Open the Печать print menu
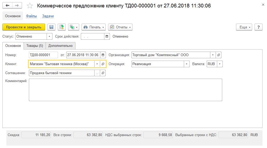This screenshot has height=148, width=267. [94, 27]
